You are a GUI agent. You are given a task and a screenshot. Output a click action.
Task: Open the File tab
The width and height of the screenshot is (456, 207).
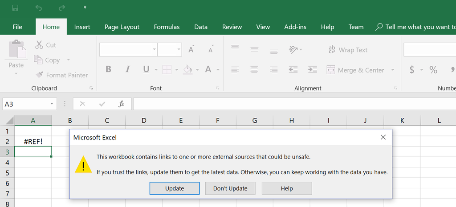(17, 27)
